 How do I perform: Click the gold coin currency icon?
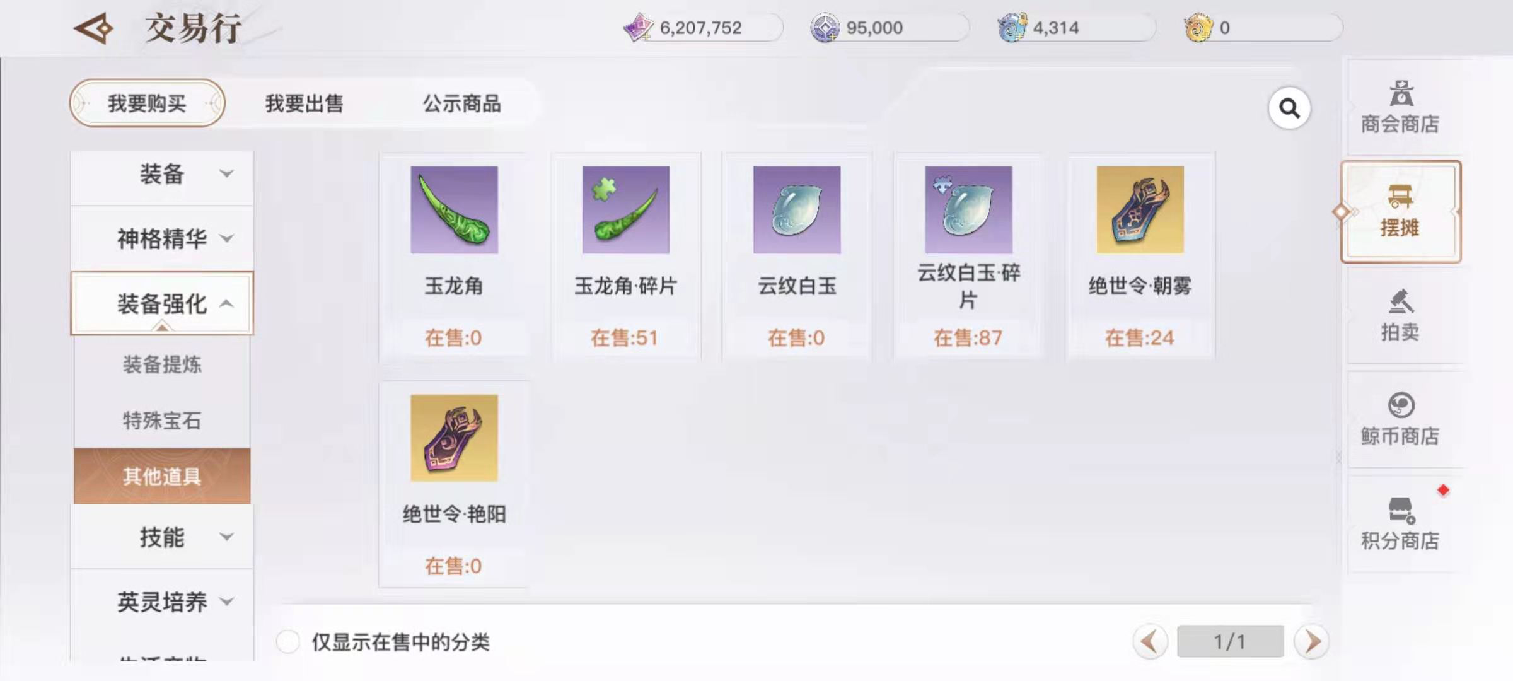click(1198, 28)
